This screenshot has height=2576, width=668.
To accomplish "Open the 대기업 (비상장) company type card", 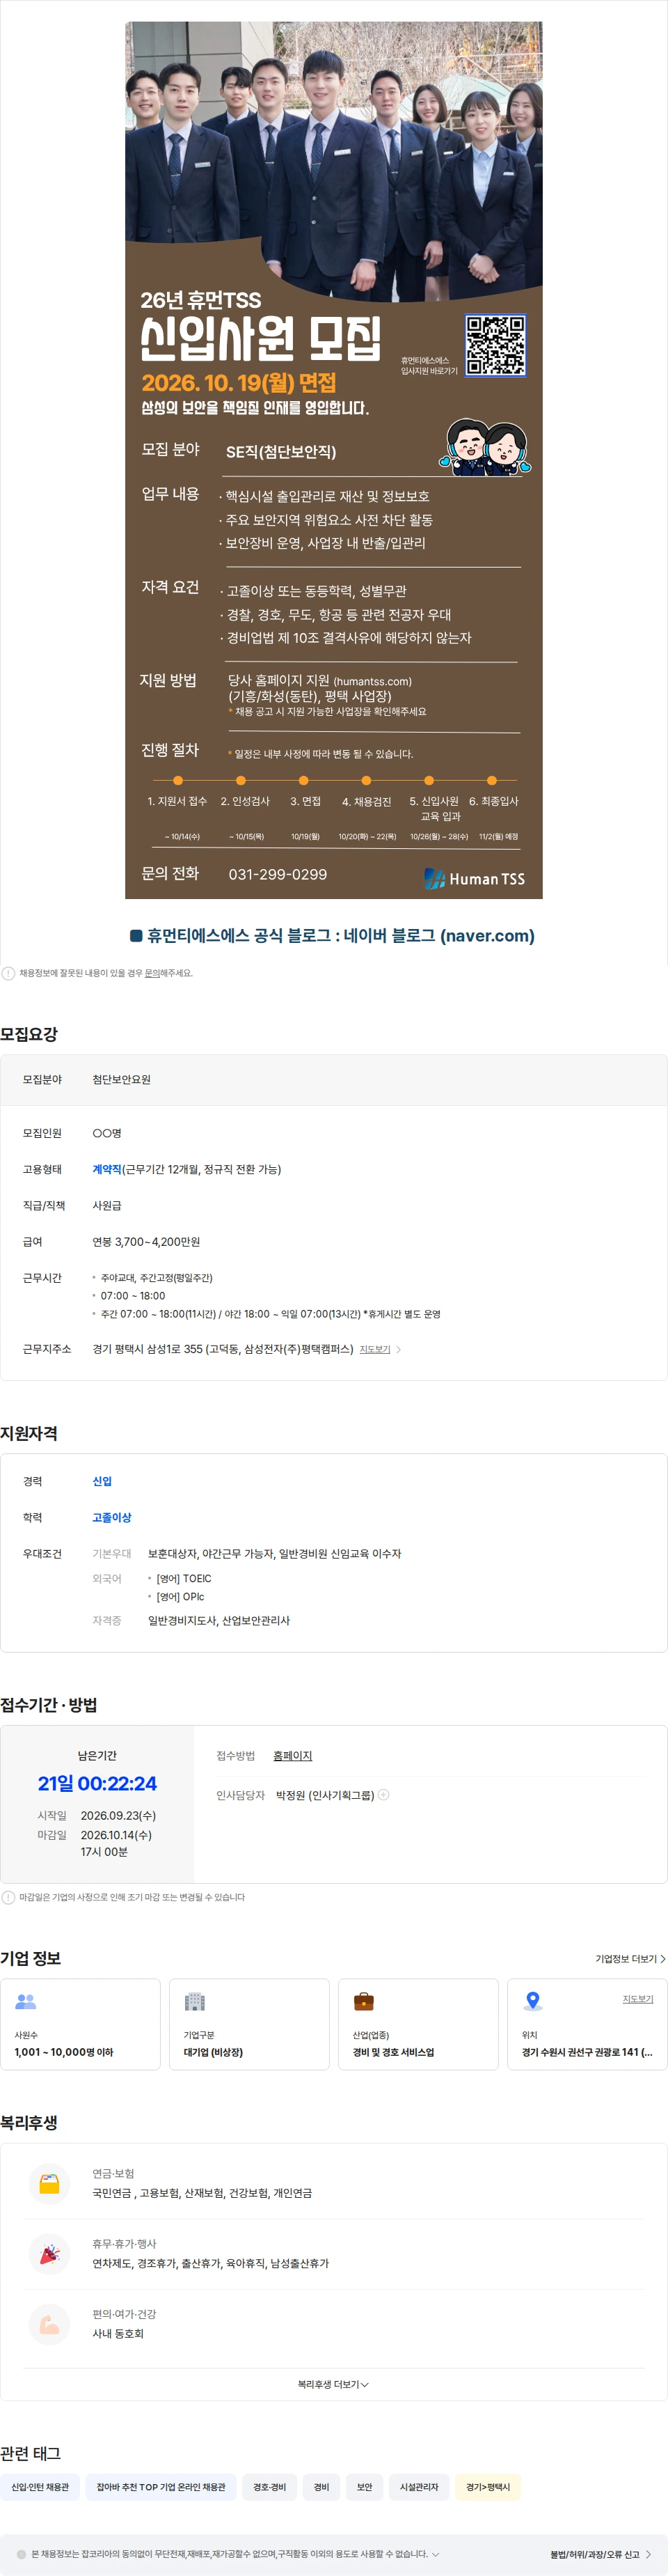I will [x=248, y=2024].
